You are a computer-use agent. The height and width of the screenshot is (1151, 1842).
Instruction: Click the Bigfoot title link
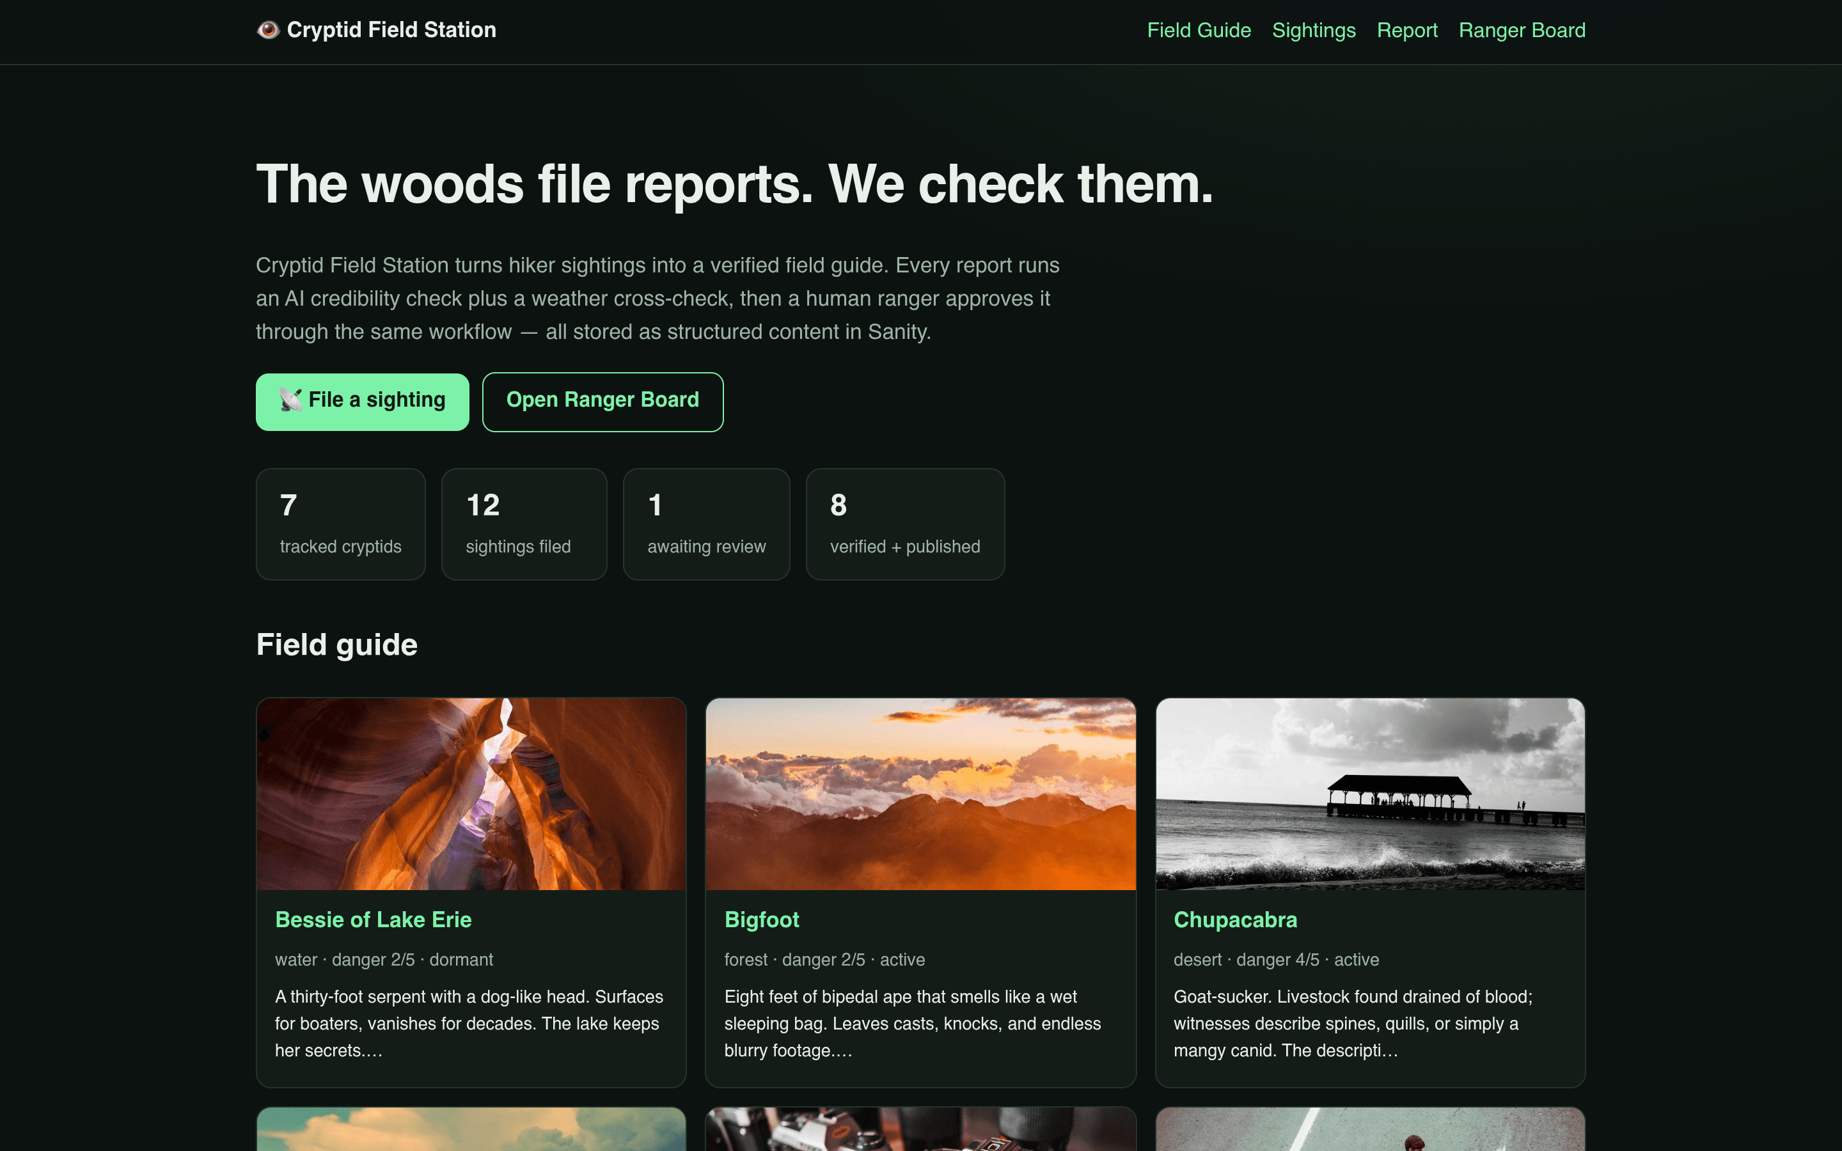click(x=761, y=920)
